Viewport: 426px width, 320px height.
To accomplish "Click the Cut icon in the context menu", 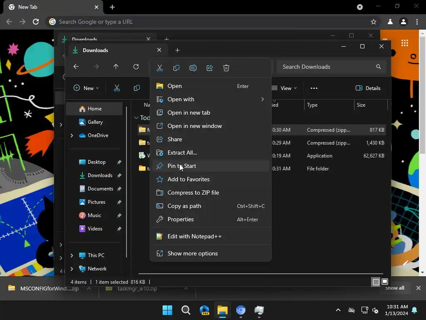I will click(x=159, y=68).
